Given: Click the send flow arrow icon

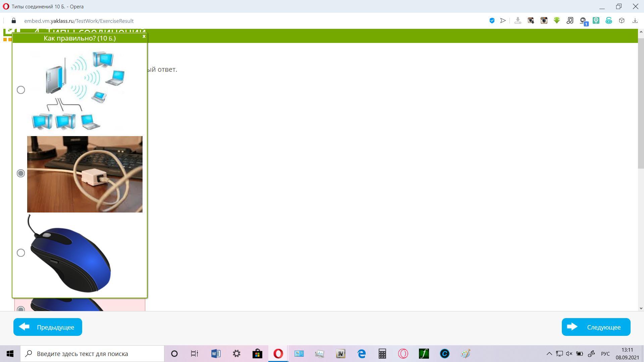Looking at the screenshot, I should pyautogui.click(x=503, y=21).
